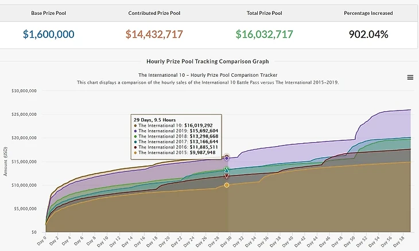Click the purple diamond marker on the chart
The image size is (419, 251).
tap(227, 157)
